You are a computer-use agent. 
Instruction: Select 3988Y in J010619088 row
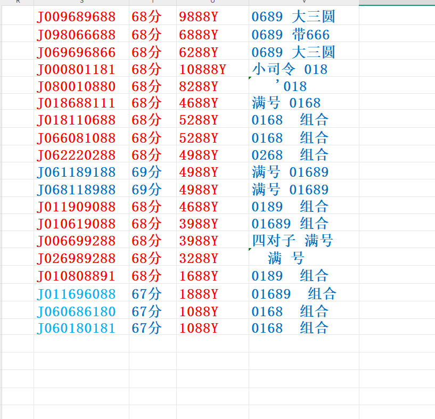(213, 223)
